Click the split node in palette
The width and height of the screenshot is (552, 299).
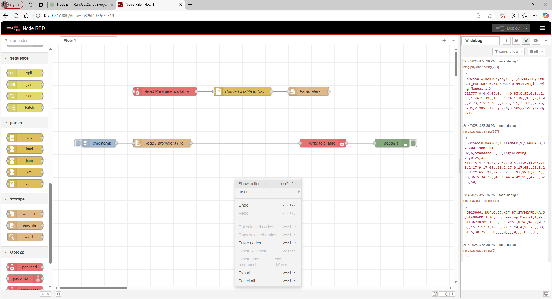(25, 73)
